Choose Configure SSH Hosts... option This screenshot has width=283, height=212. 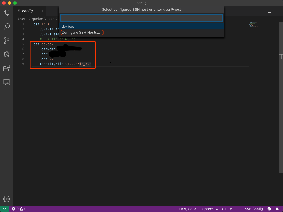point(81,33)
